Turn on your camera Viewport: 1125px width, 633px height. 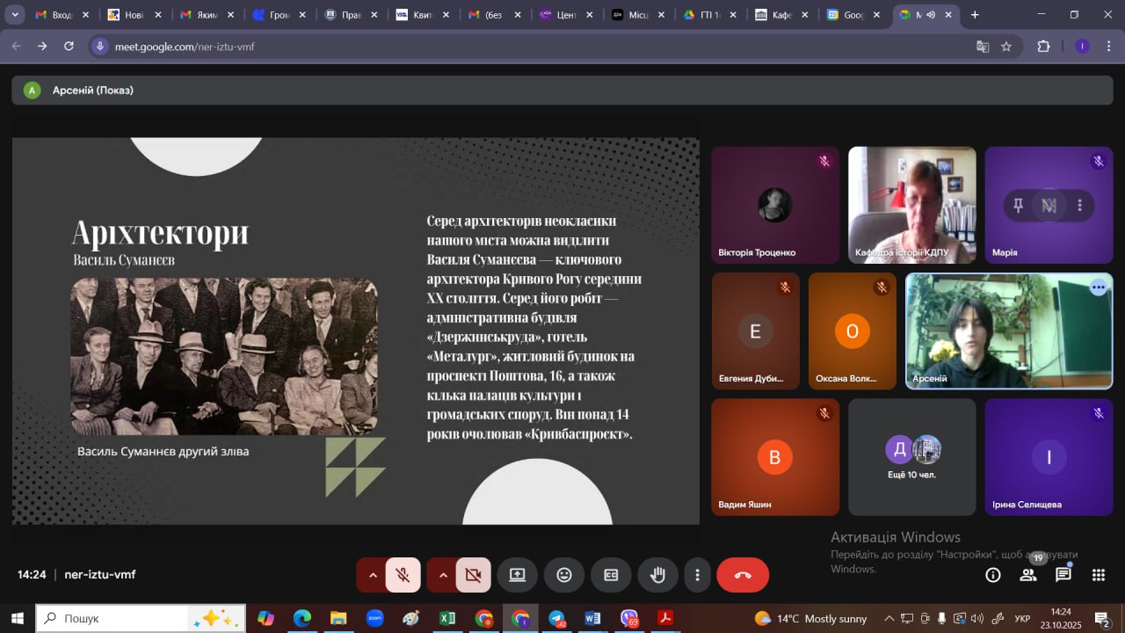(474, 575)
